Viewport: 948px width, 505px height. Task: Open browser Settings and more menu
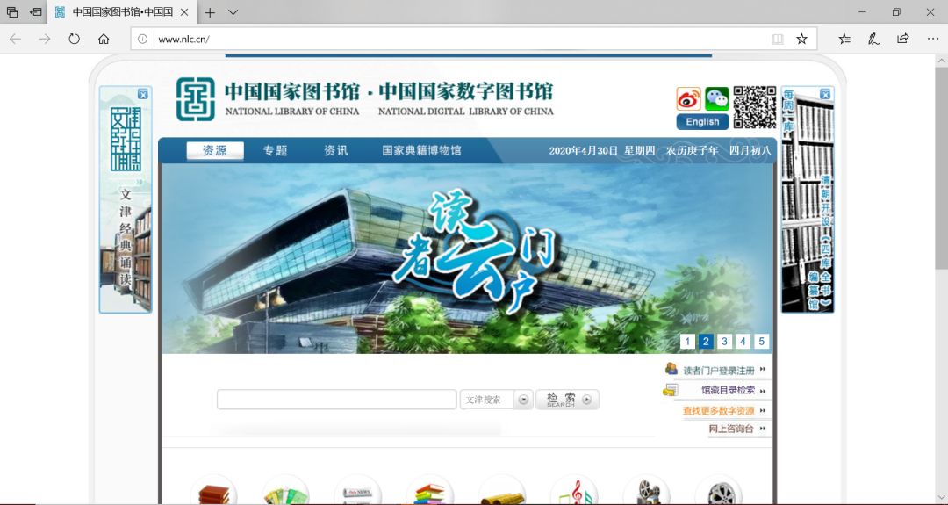click(933, 39)
